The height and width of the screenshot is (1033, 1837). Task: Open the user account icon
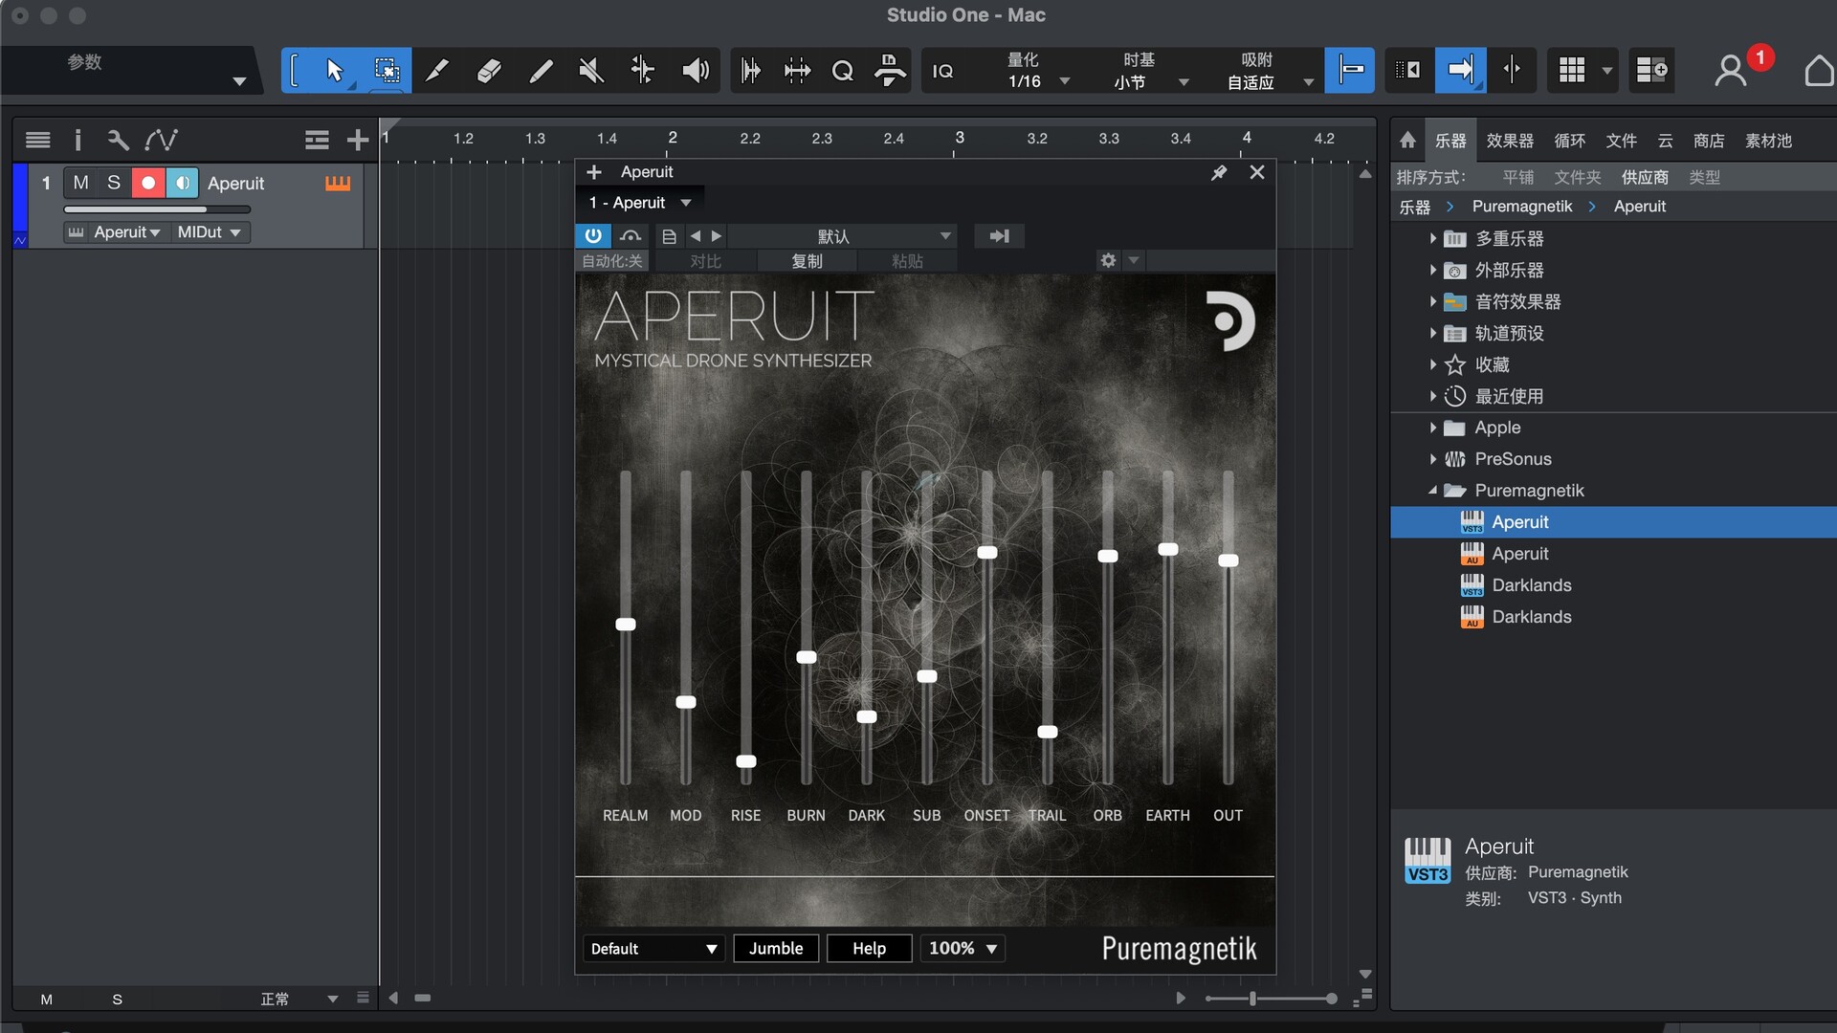click(1730, 71)
